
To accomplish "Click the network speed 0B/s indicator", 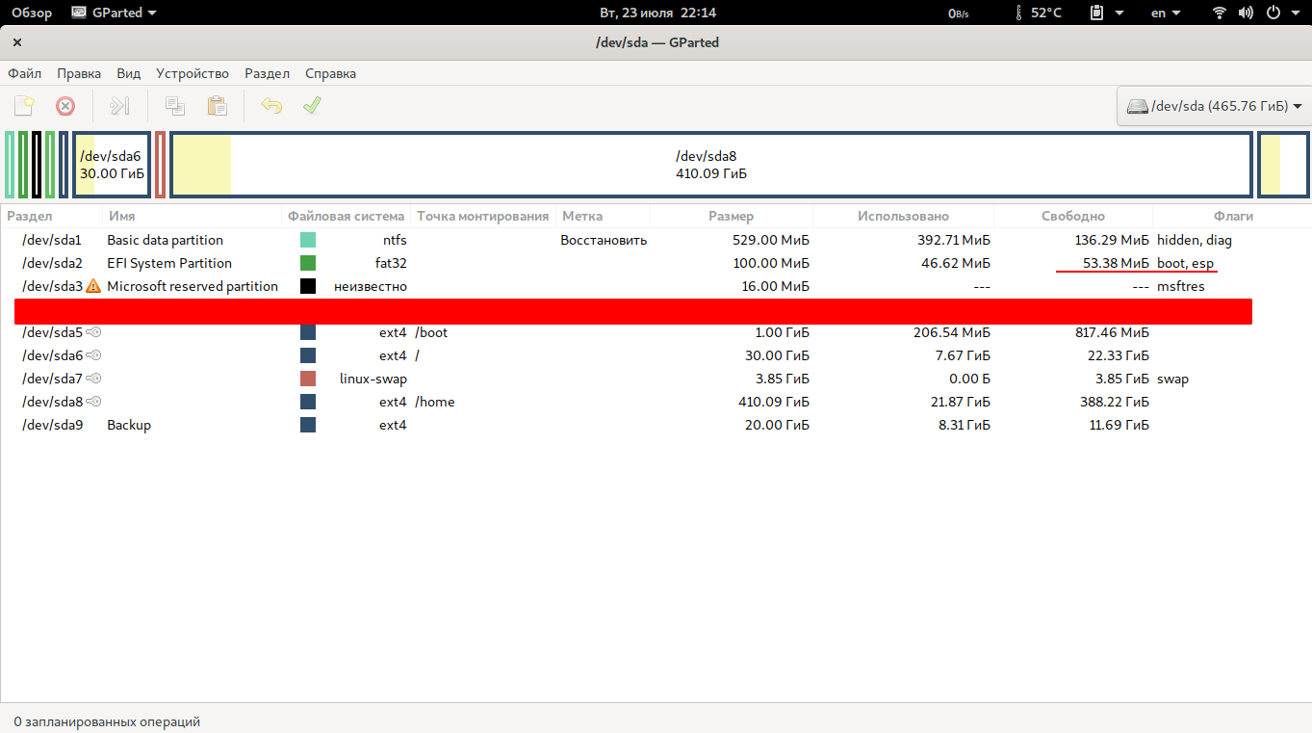I will (x=958, y=13).
